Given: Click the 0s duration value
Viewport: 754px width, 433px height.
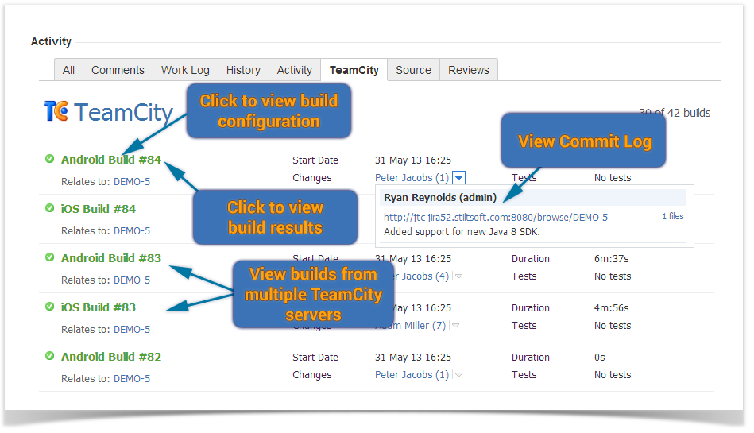Looking at the screenshot, I should click(599, 358).
